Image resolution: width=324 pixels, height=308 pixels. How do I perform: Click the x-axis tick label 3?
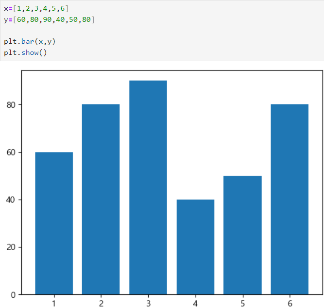(x=148, y=304)
